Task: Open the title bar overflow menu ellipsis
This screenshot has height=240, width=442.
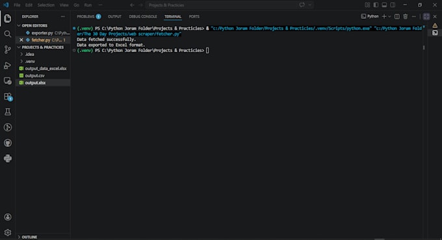Action: (100, 5)
